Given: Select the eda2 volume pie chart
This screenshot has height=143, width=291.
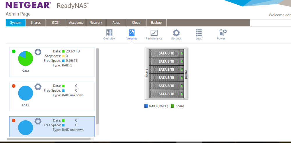Looking at the screenshot, I should pos(25,93).
